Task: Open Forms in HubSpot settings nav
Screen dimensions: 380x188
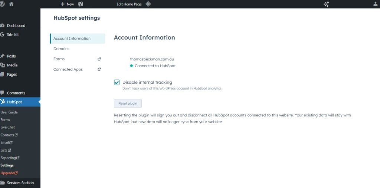Action: coord(59,59)
